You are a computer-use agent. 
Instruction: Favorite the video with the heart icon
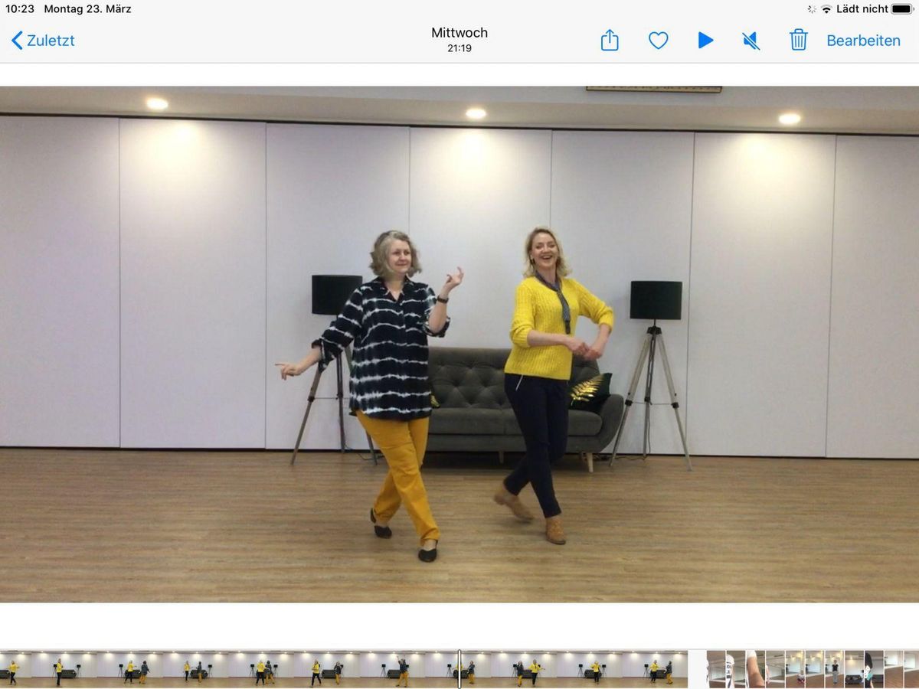[x=658, y=40]
